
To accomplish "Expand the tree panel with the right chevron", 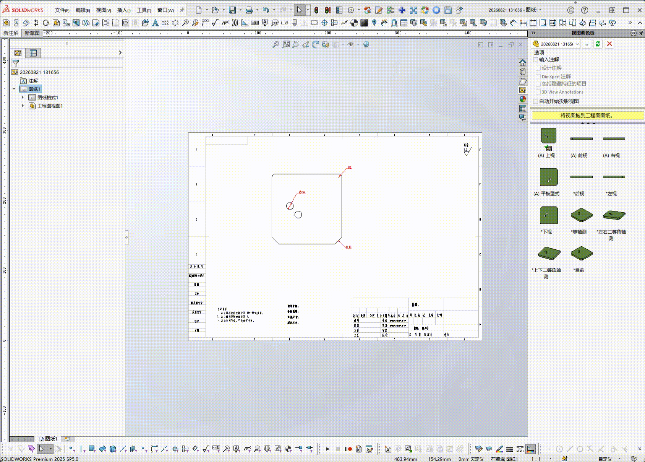I will (120, 53).
